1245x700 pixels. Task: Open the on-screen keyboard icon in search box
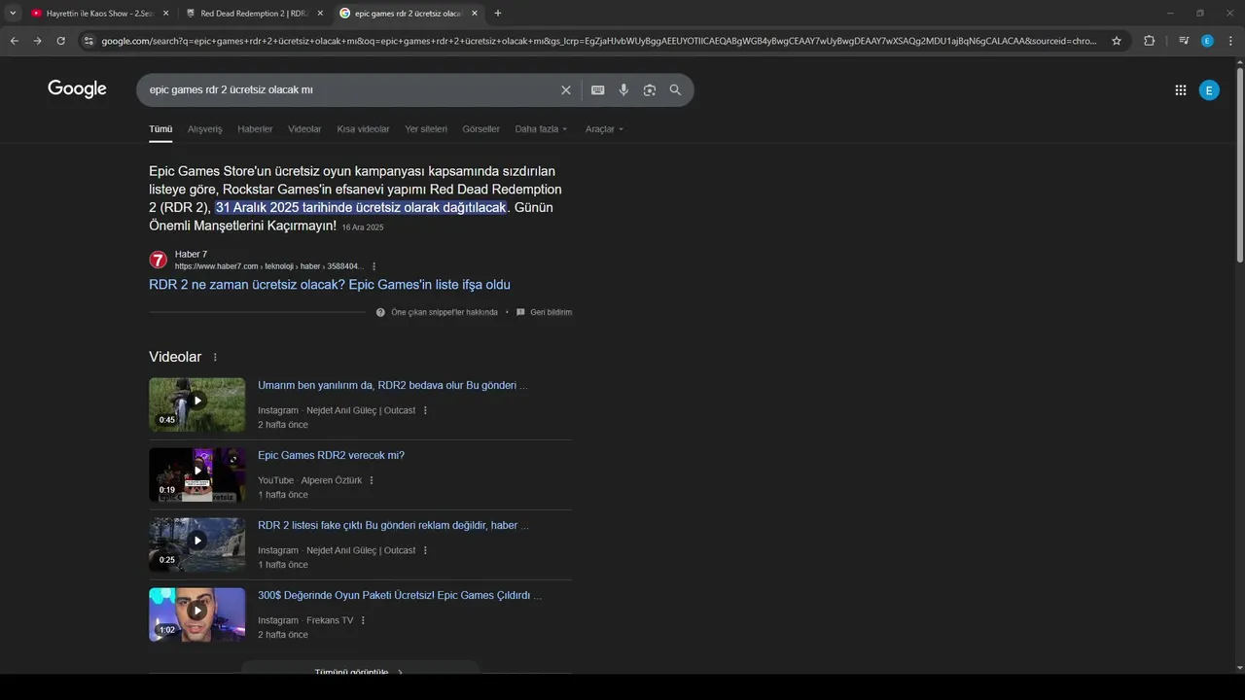[x=597, y=89]
